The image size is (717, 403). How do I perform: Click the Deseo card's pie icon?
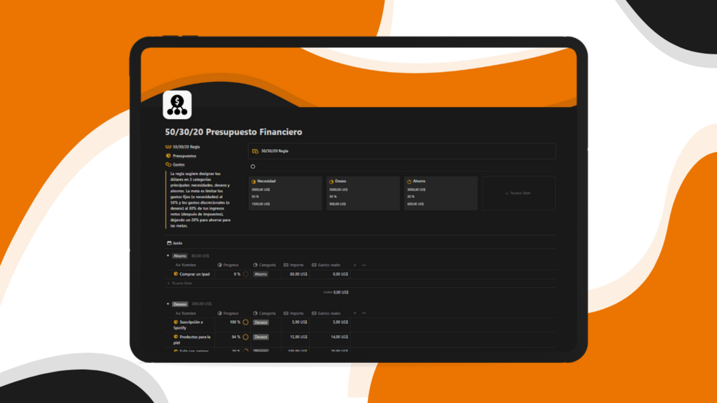point(332,181)
